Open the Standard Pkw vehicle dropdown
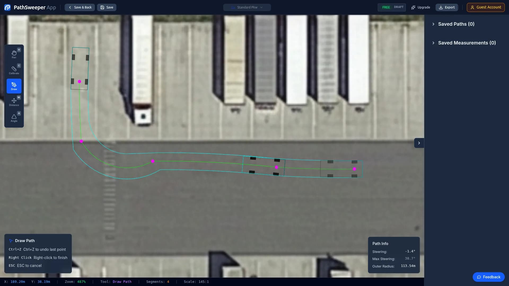 [247, 7]
